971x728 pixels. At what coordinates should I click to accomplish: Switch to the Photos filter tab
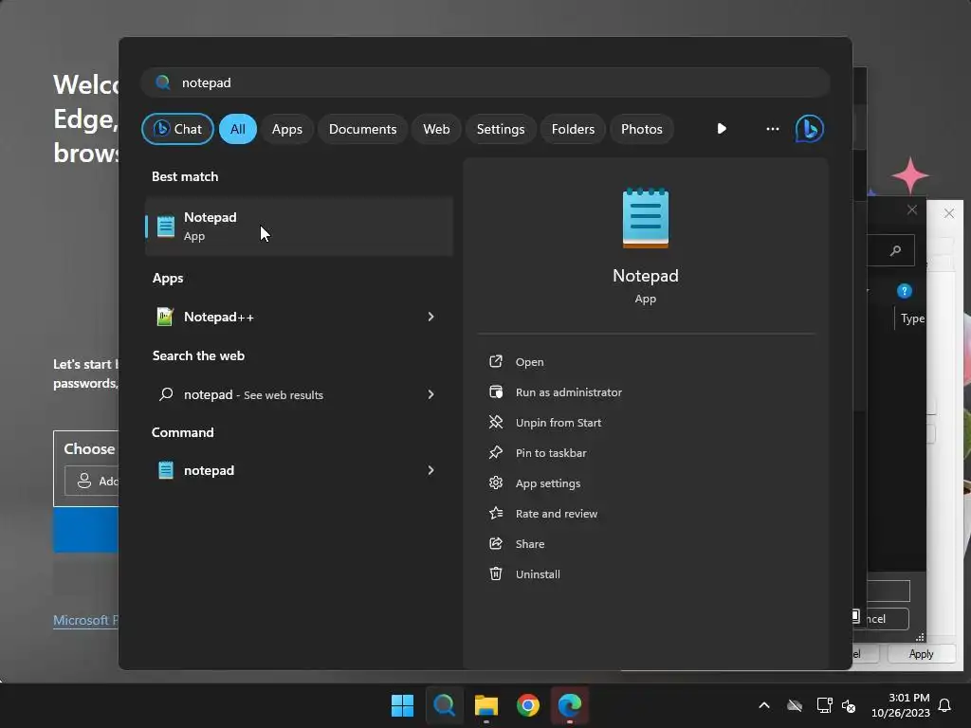pos(642,129)
